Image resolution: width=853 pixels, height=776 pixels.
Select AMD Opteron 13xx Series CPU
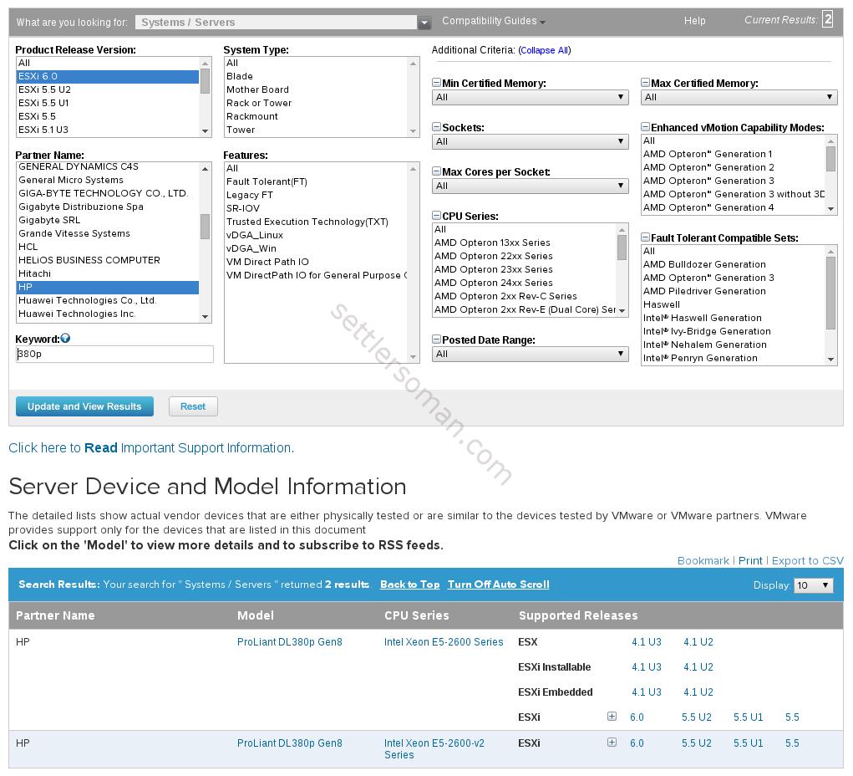[525, 242]
